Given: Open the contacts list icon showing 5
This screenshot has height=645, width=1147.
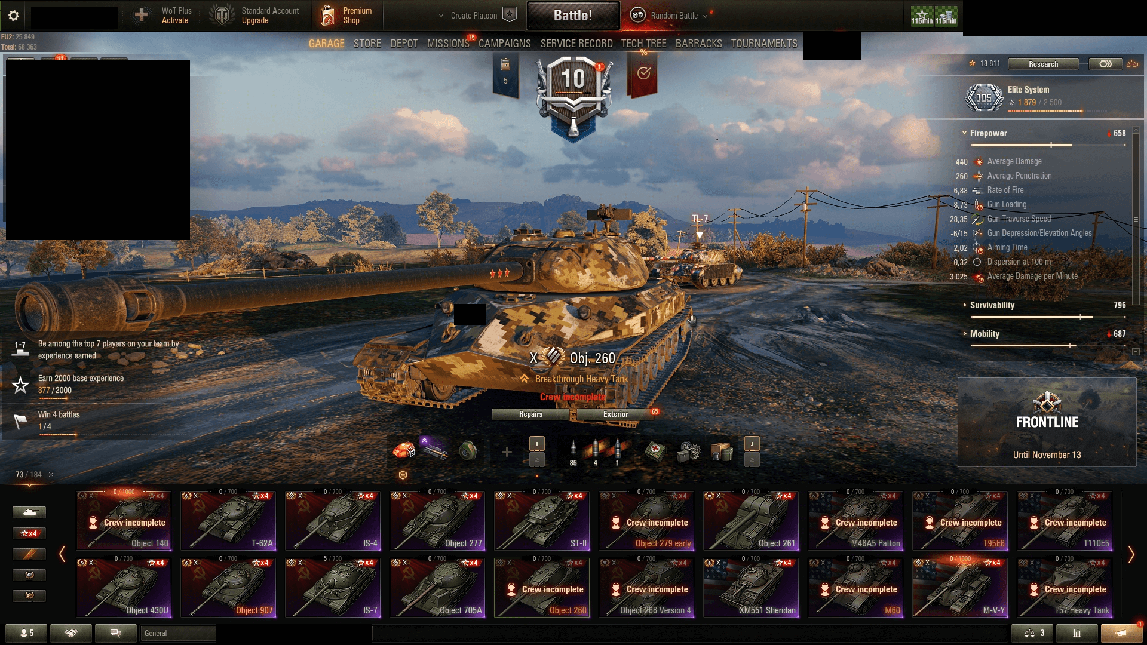Looking at the screenshot, I should 26,633.
